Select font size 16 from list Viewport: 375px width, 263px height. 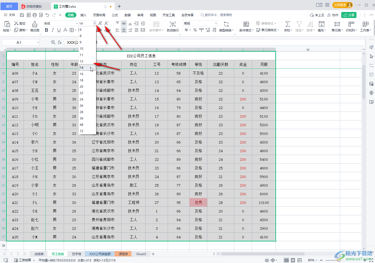tap(87, 74)
